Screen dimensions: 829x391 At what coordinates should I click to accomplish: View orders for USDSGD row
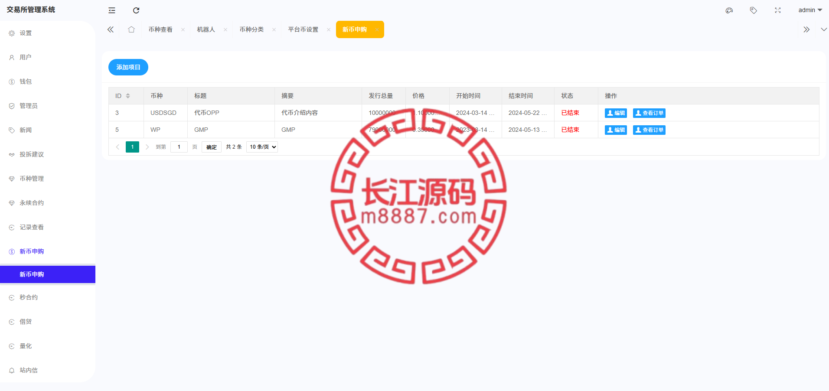(x=649, y=113)
